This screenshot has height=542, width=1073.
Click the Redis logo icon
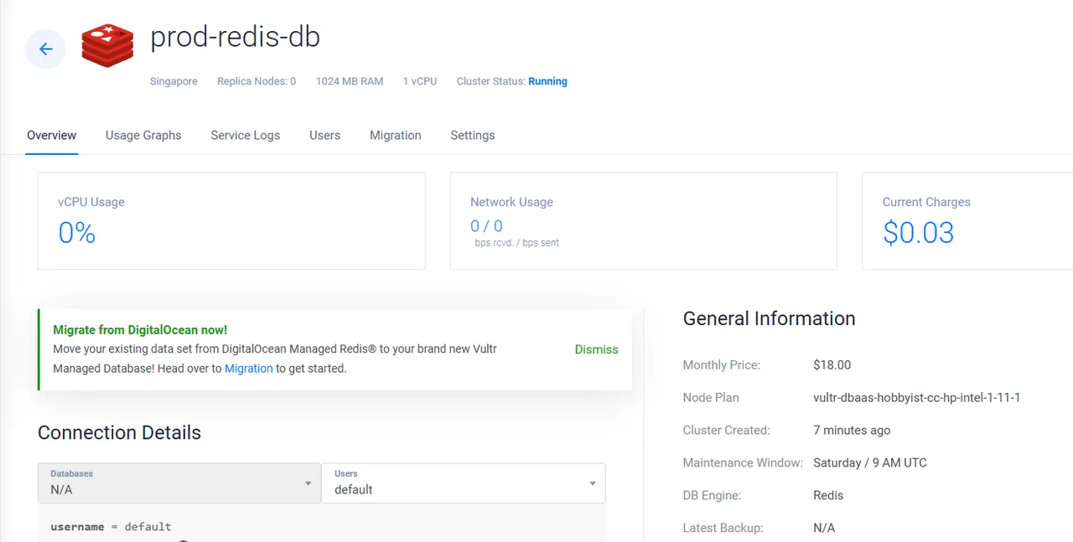click(107, 46)
